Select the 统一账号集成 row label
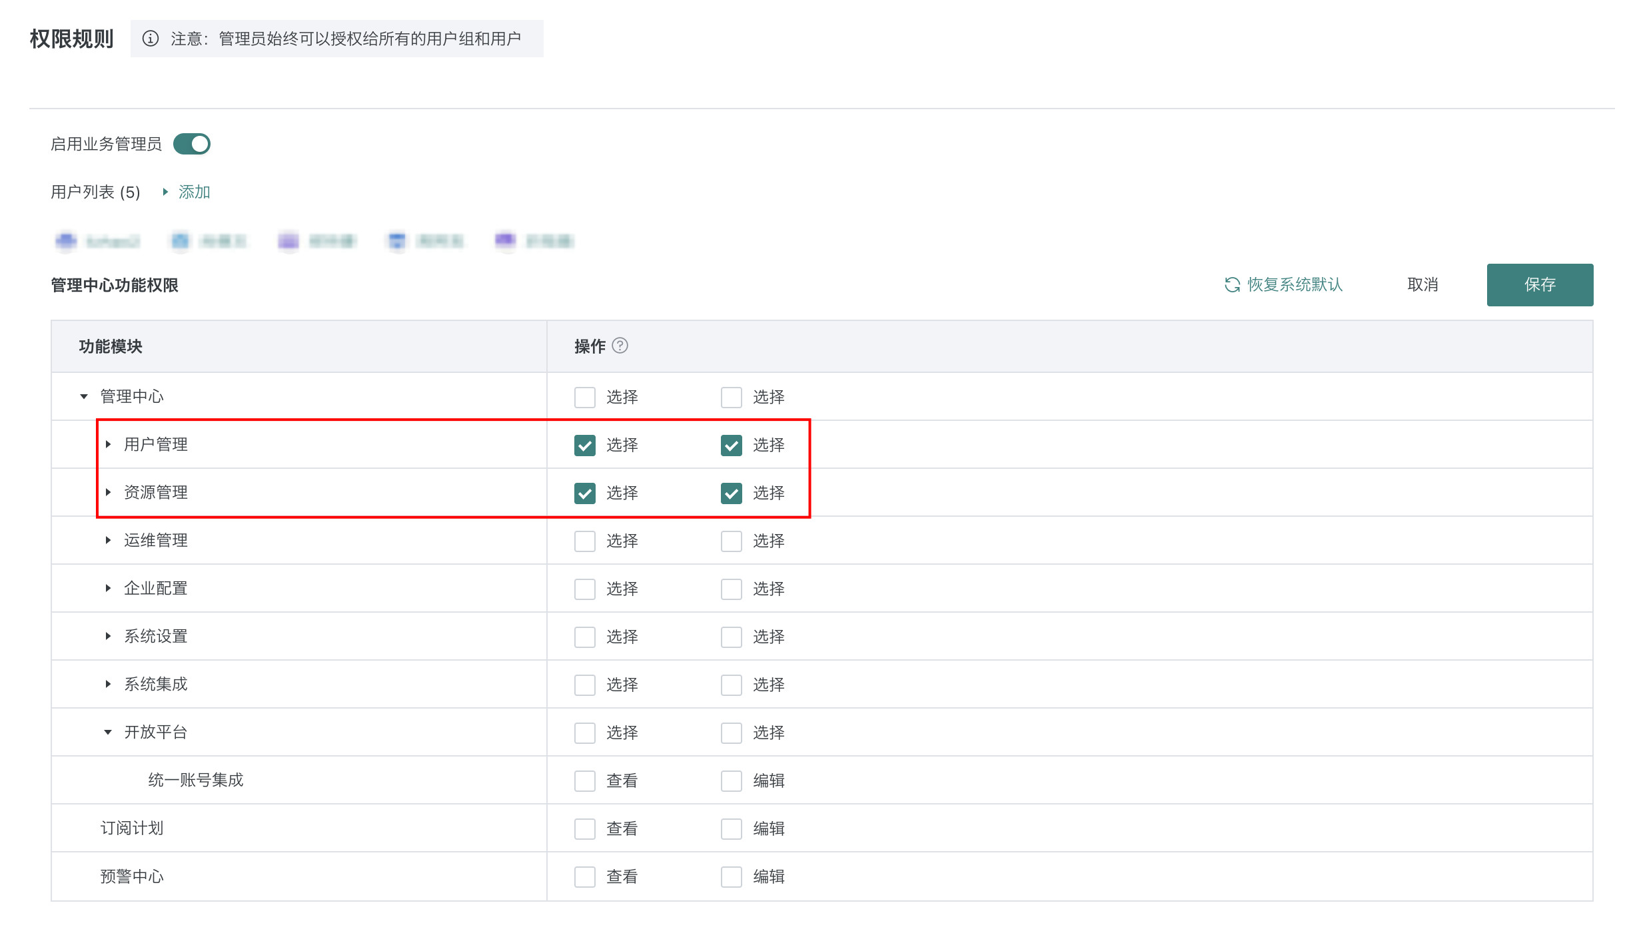Viewport: 1635px width, 935px height. point(195,780)
